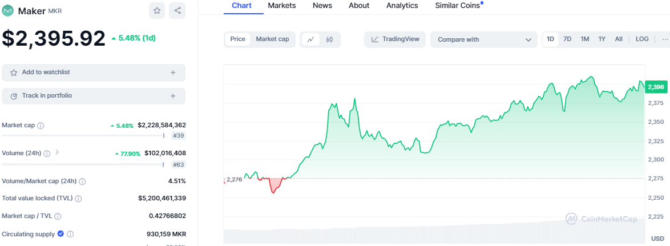Open Total value locked info icon

(79, 199)
